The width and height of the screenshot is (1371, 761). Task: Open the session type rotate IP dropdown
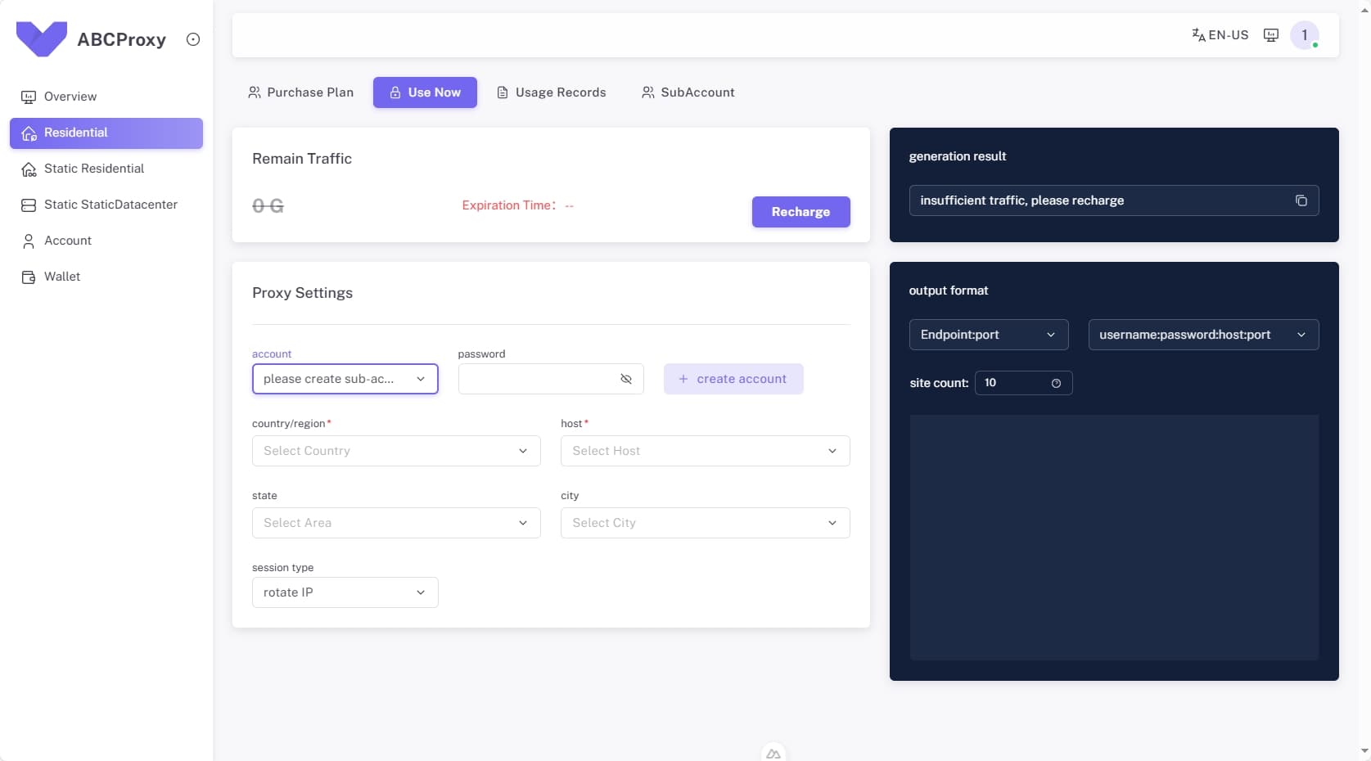click(345, 592)
